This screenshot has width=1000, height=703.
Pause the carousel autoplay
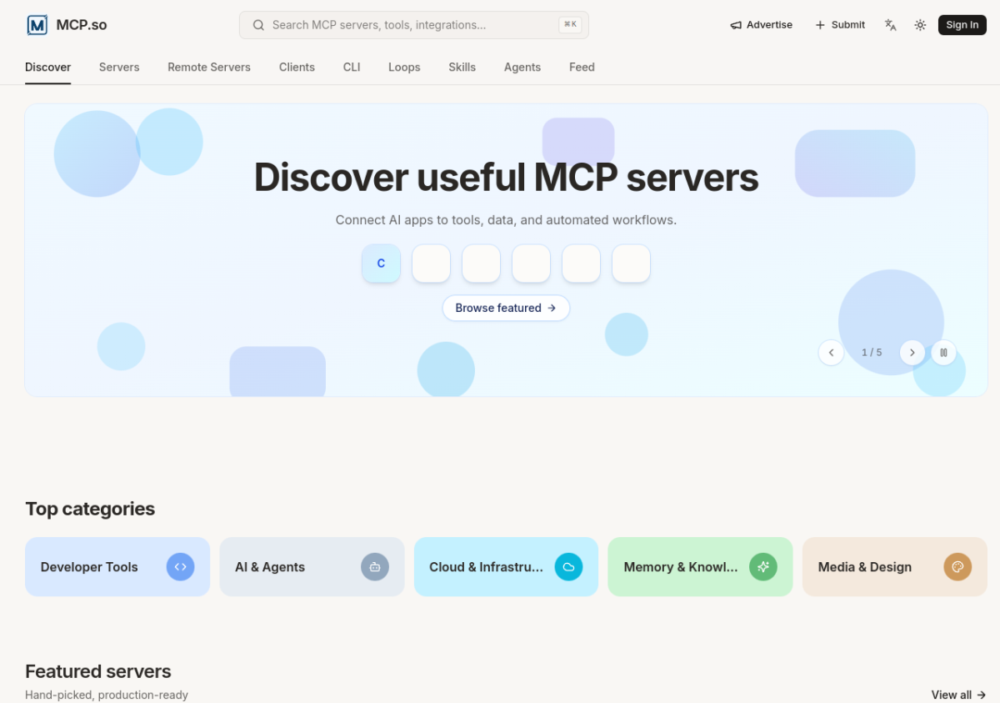point(943,353)
